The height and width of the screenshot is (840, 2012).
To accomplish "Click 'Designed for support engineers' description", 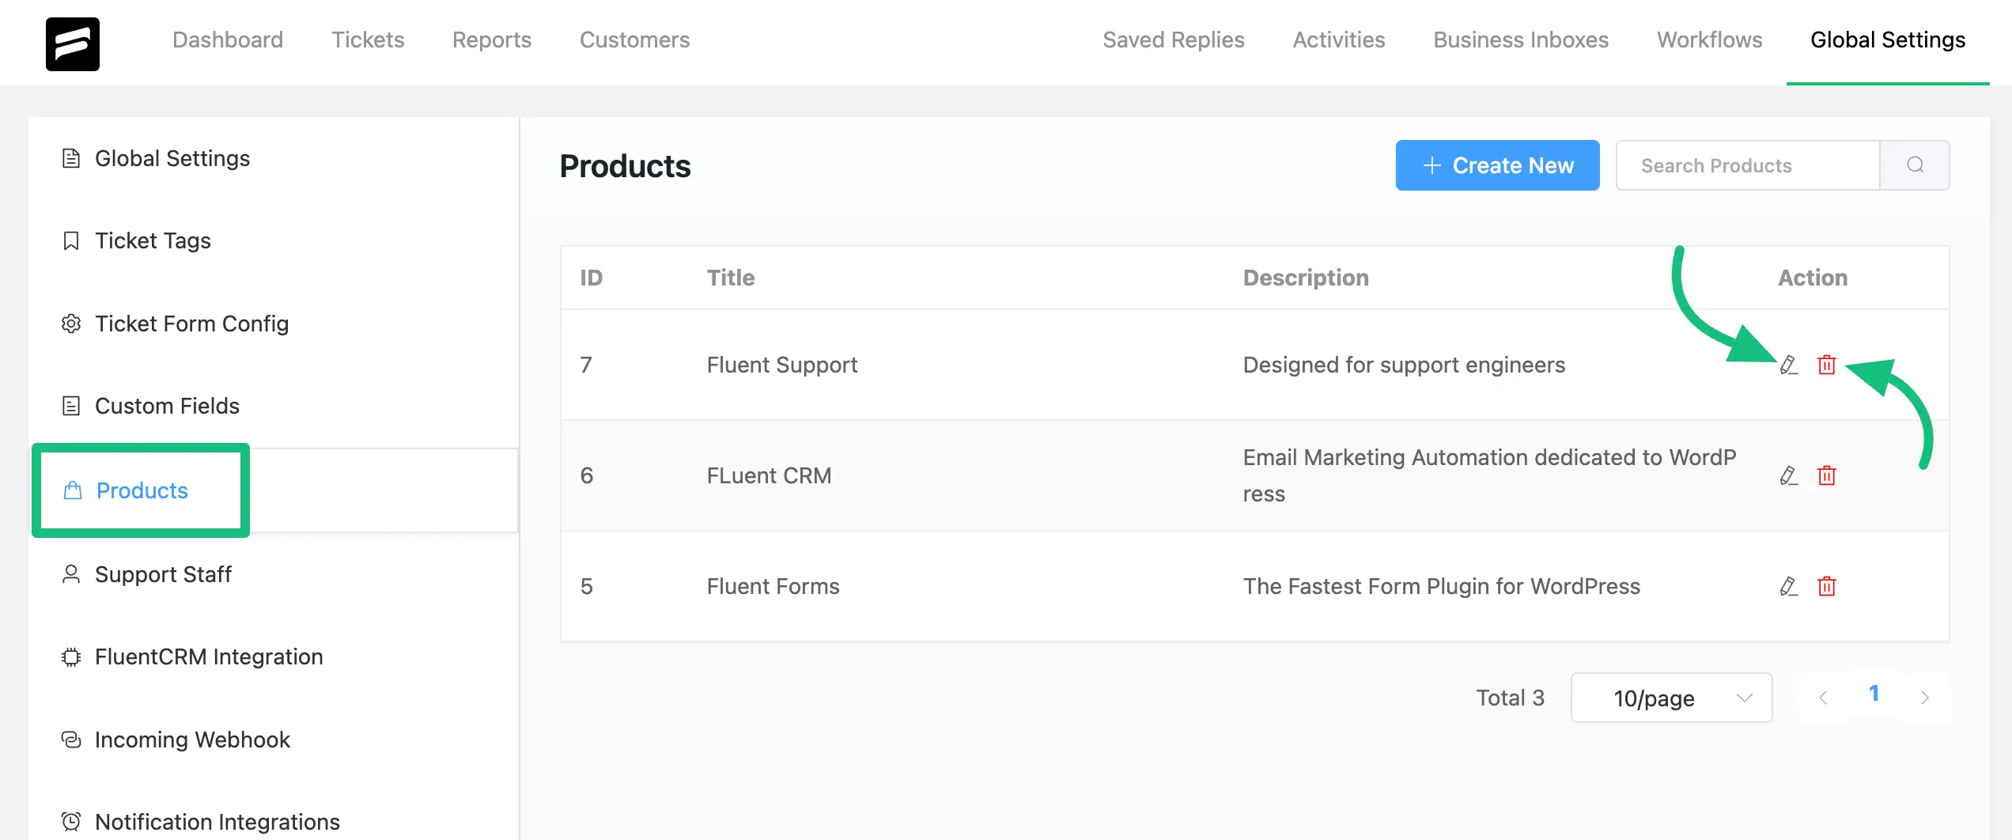I will [1404, 365].
